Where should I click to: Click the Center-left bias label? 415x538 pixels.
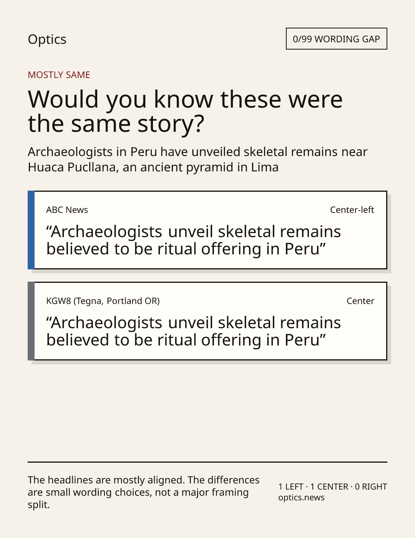352,210
